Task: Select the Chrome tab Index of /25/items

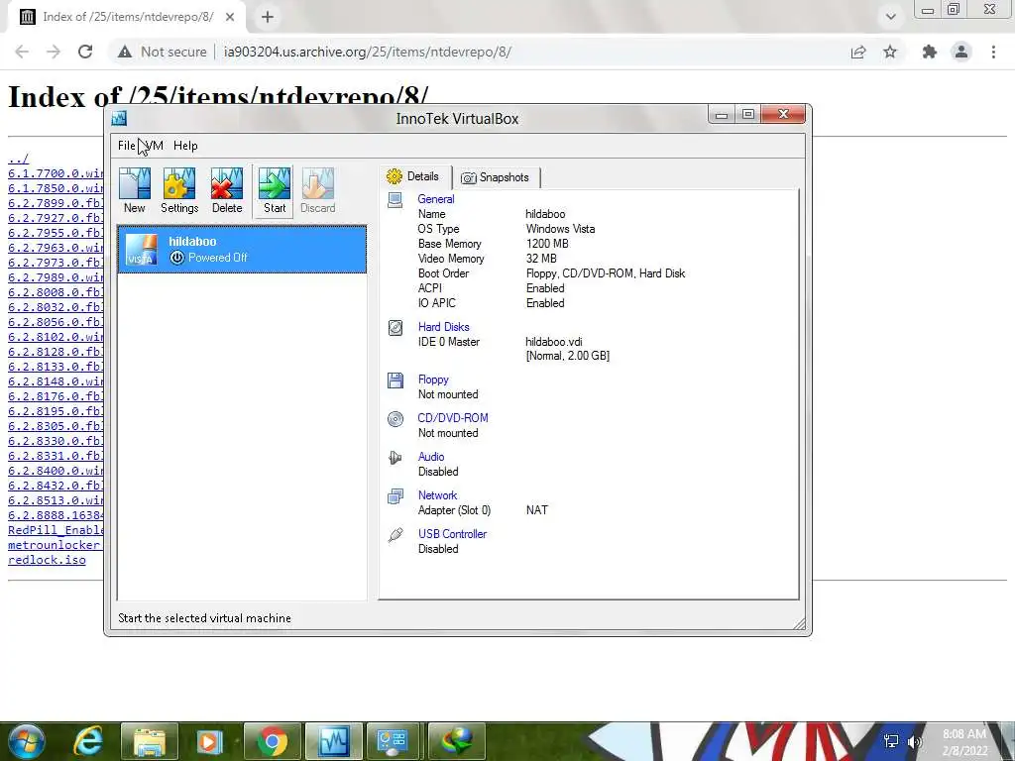Action: click(x=128, y=17)
